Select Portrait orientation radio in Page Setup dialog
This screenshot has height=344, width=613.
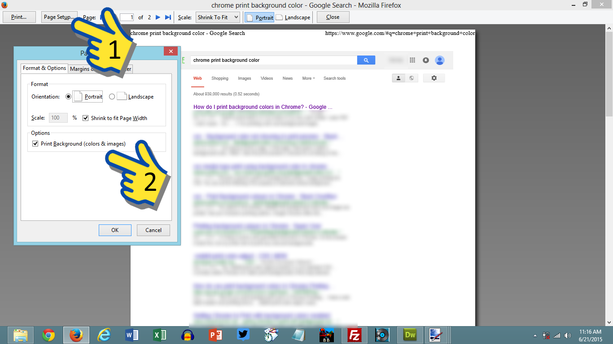point(68,96)
